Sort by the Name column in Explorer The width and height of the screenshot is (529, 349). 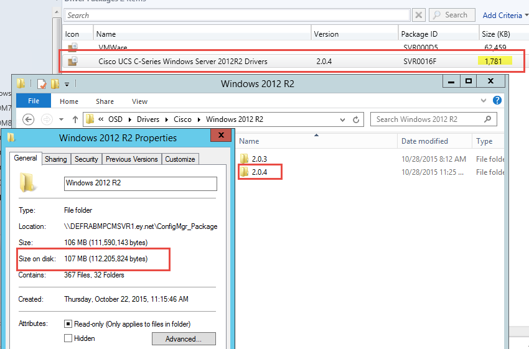point(317,141)
